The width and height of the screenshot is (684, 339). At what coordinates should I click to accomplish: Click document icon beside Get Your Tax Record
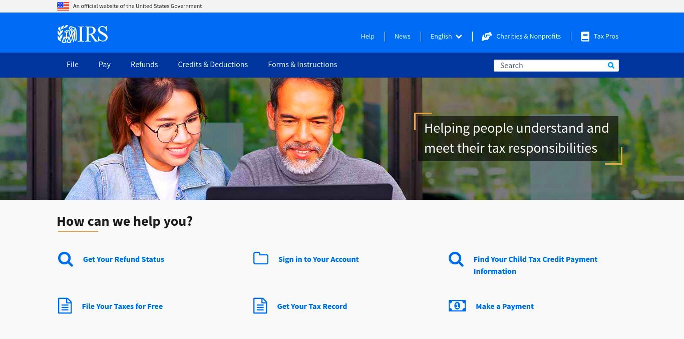pos(260,305)
